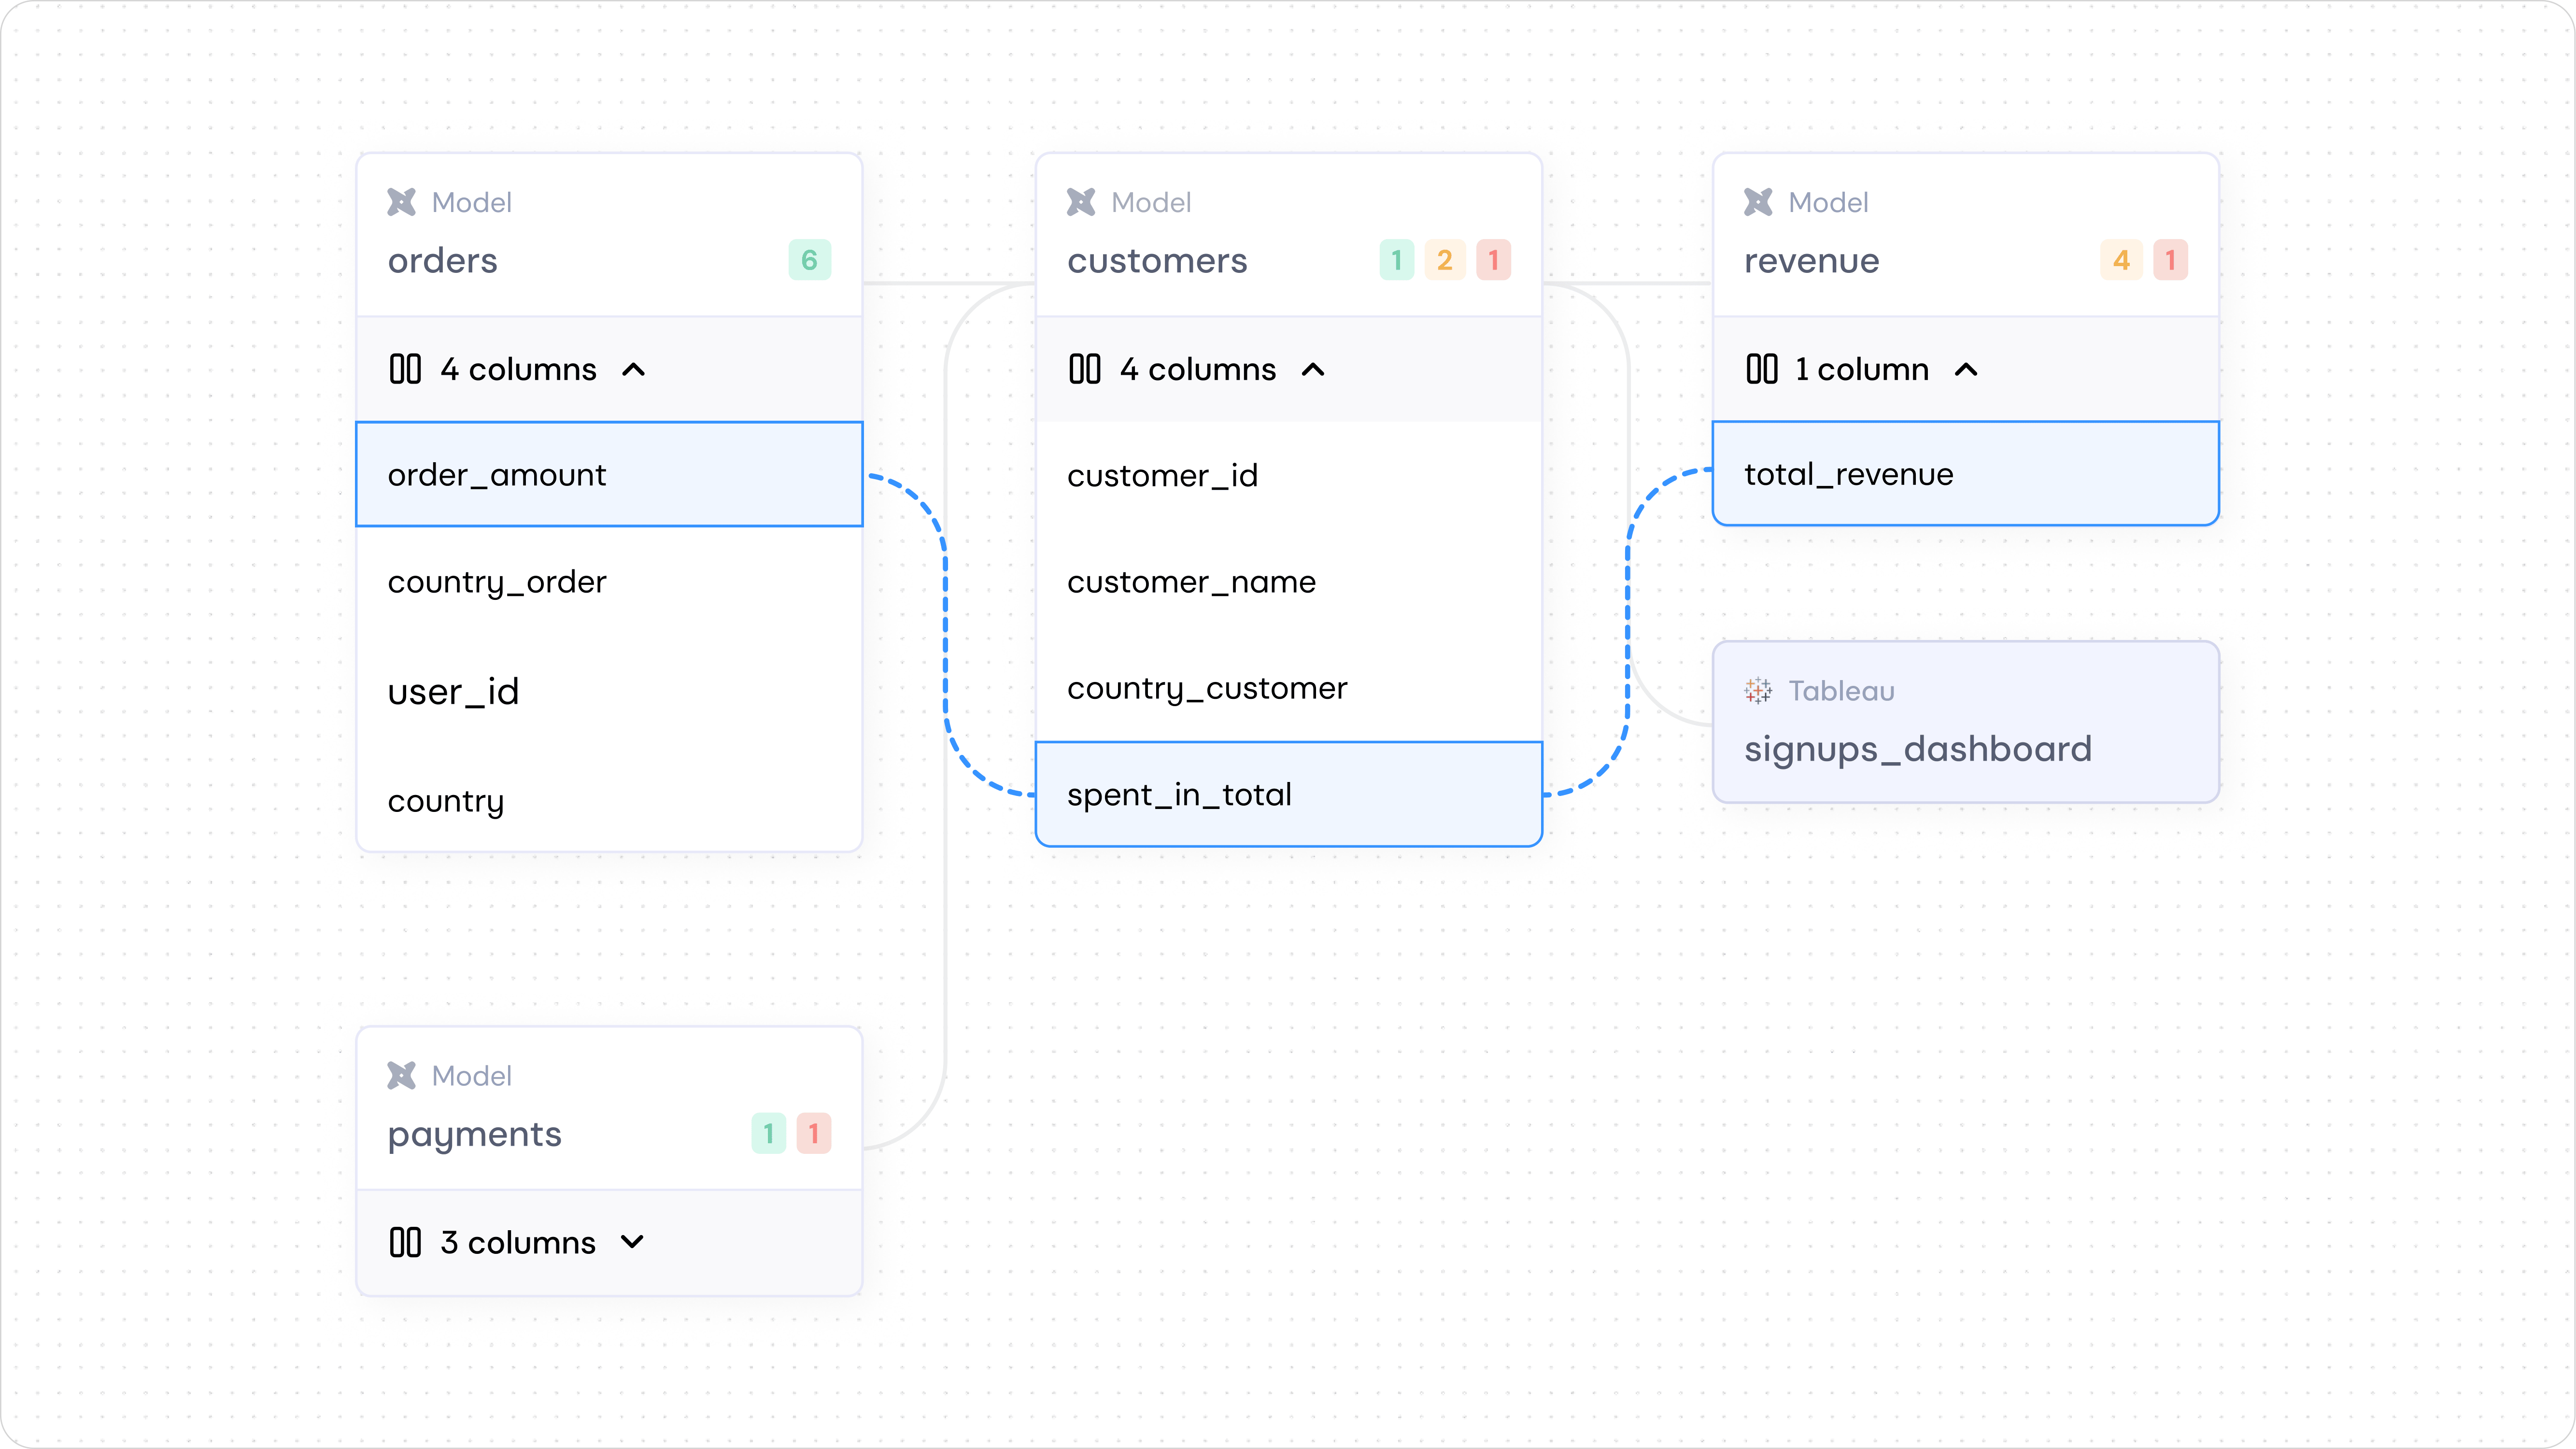Click the columns icon in the payments node
Image resolution: width=2576 pixels, height=1449 pixels.
tap(407, 1242)
